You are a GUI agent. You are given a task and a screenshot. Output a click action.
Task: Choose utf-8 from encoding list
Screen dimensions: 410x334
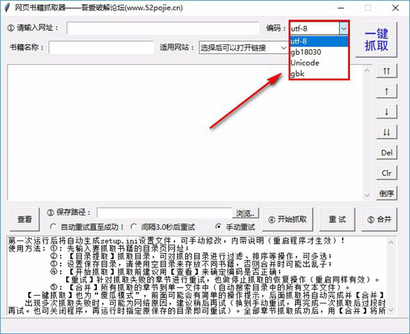pos(319,41)
